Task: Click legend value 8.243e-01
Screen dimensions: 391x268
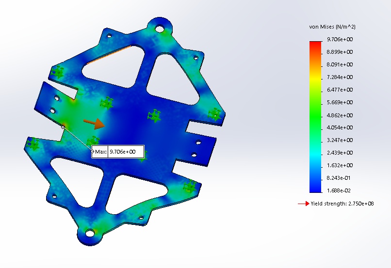Action: tap(339, 178)
